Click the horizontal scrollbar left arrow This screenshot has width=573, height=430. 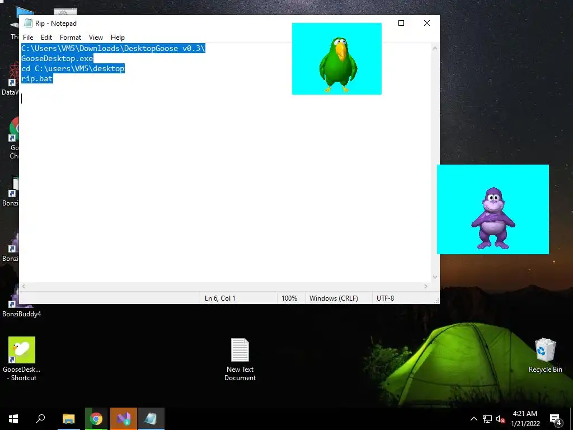pyautogui.click(x=24, y=287)
